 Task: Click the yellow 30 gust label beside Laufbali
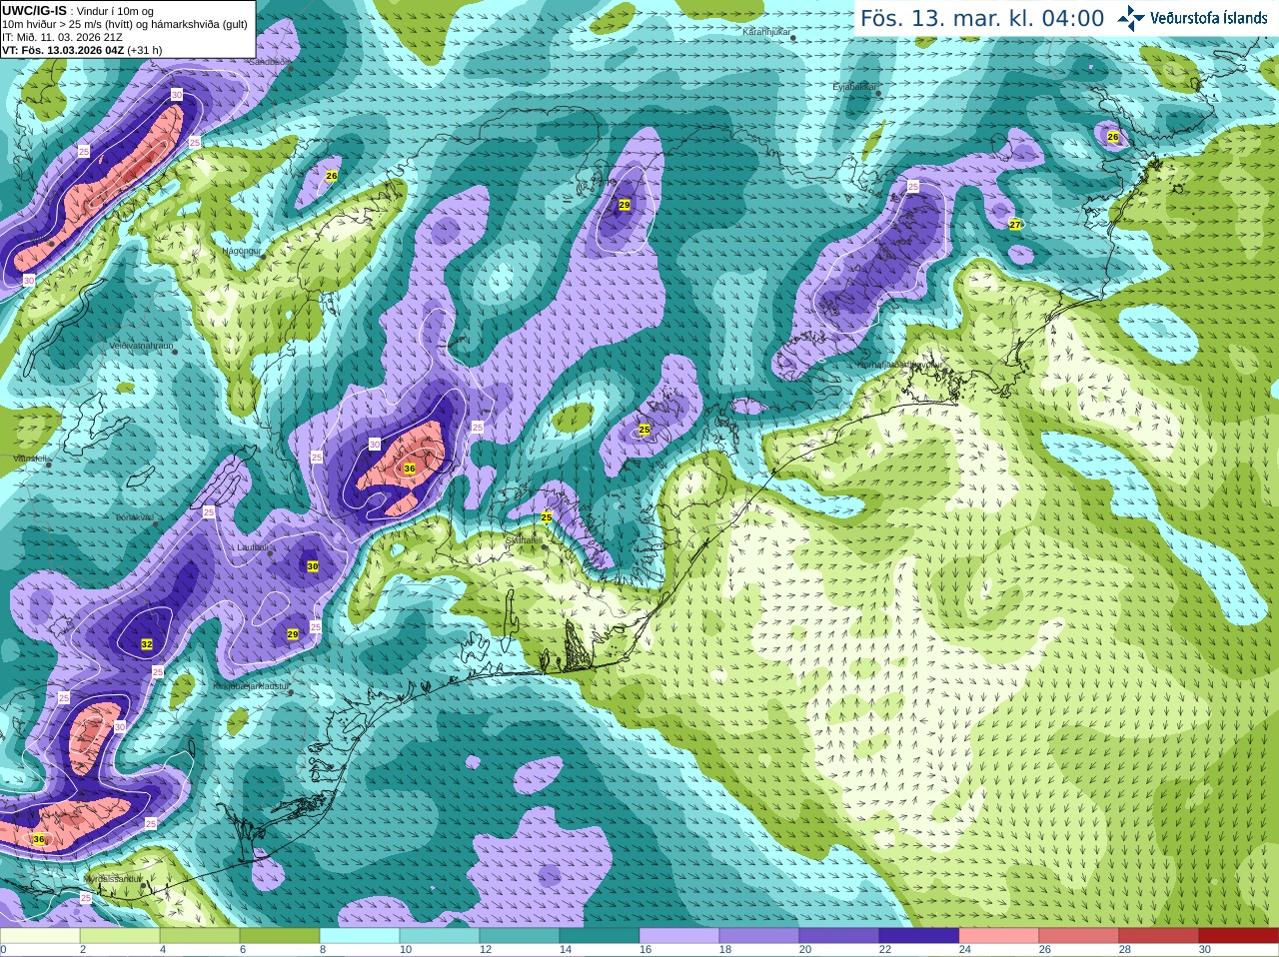(x=313, y=566)
